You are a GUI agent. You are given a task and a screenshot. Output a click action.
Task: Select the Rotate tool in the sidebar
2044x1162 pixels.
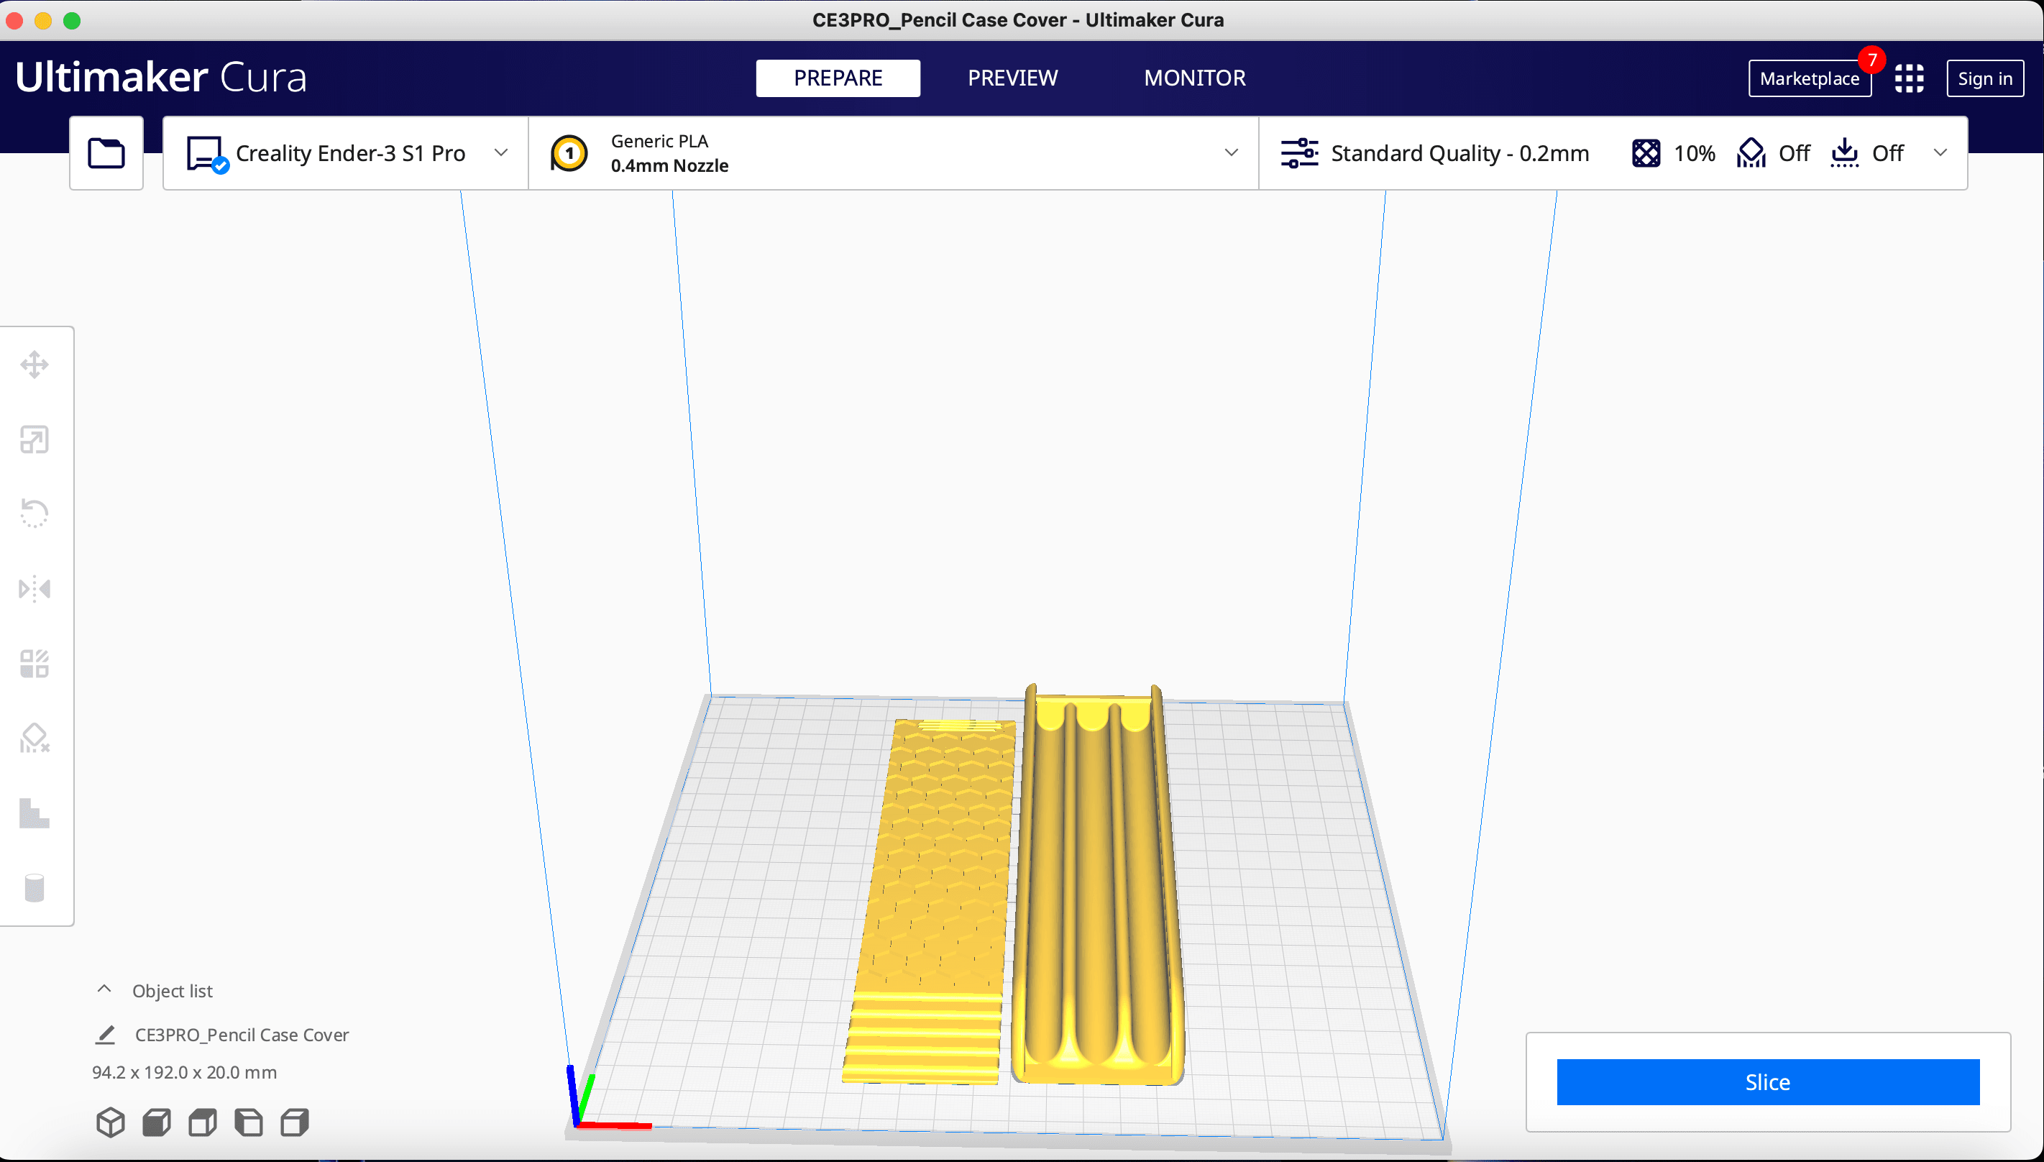pos(35,514)
